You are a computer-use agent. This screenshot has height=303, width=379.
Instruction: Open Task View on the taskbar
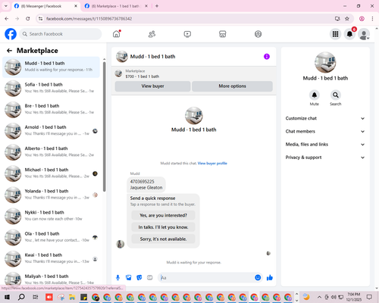[x=36, y=297]
